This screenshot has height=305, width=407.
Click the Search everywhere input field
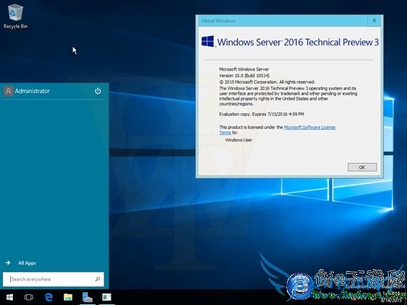coord(53,279)
